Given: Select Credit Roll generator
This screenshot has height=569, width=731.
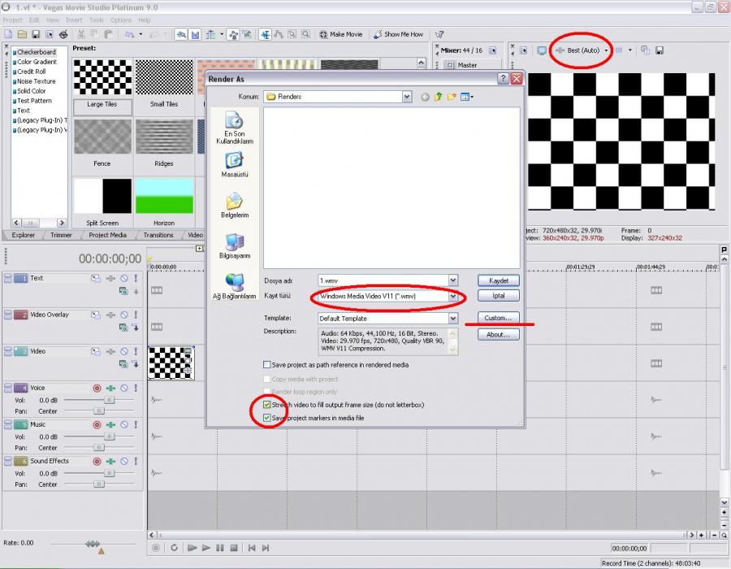Looking at the screenshot, I should click(31, 72).
